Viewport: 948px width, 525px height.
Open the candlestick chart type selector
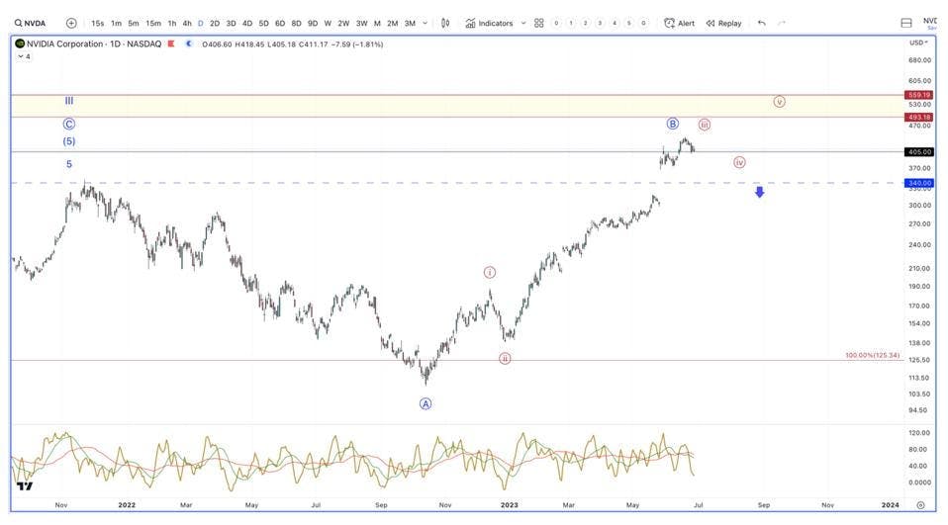coord(445,23)
